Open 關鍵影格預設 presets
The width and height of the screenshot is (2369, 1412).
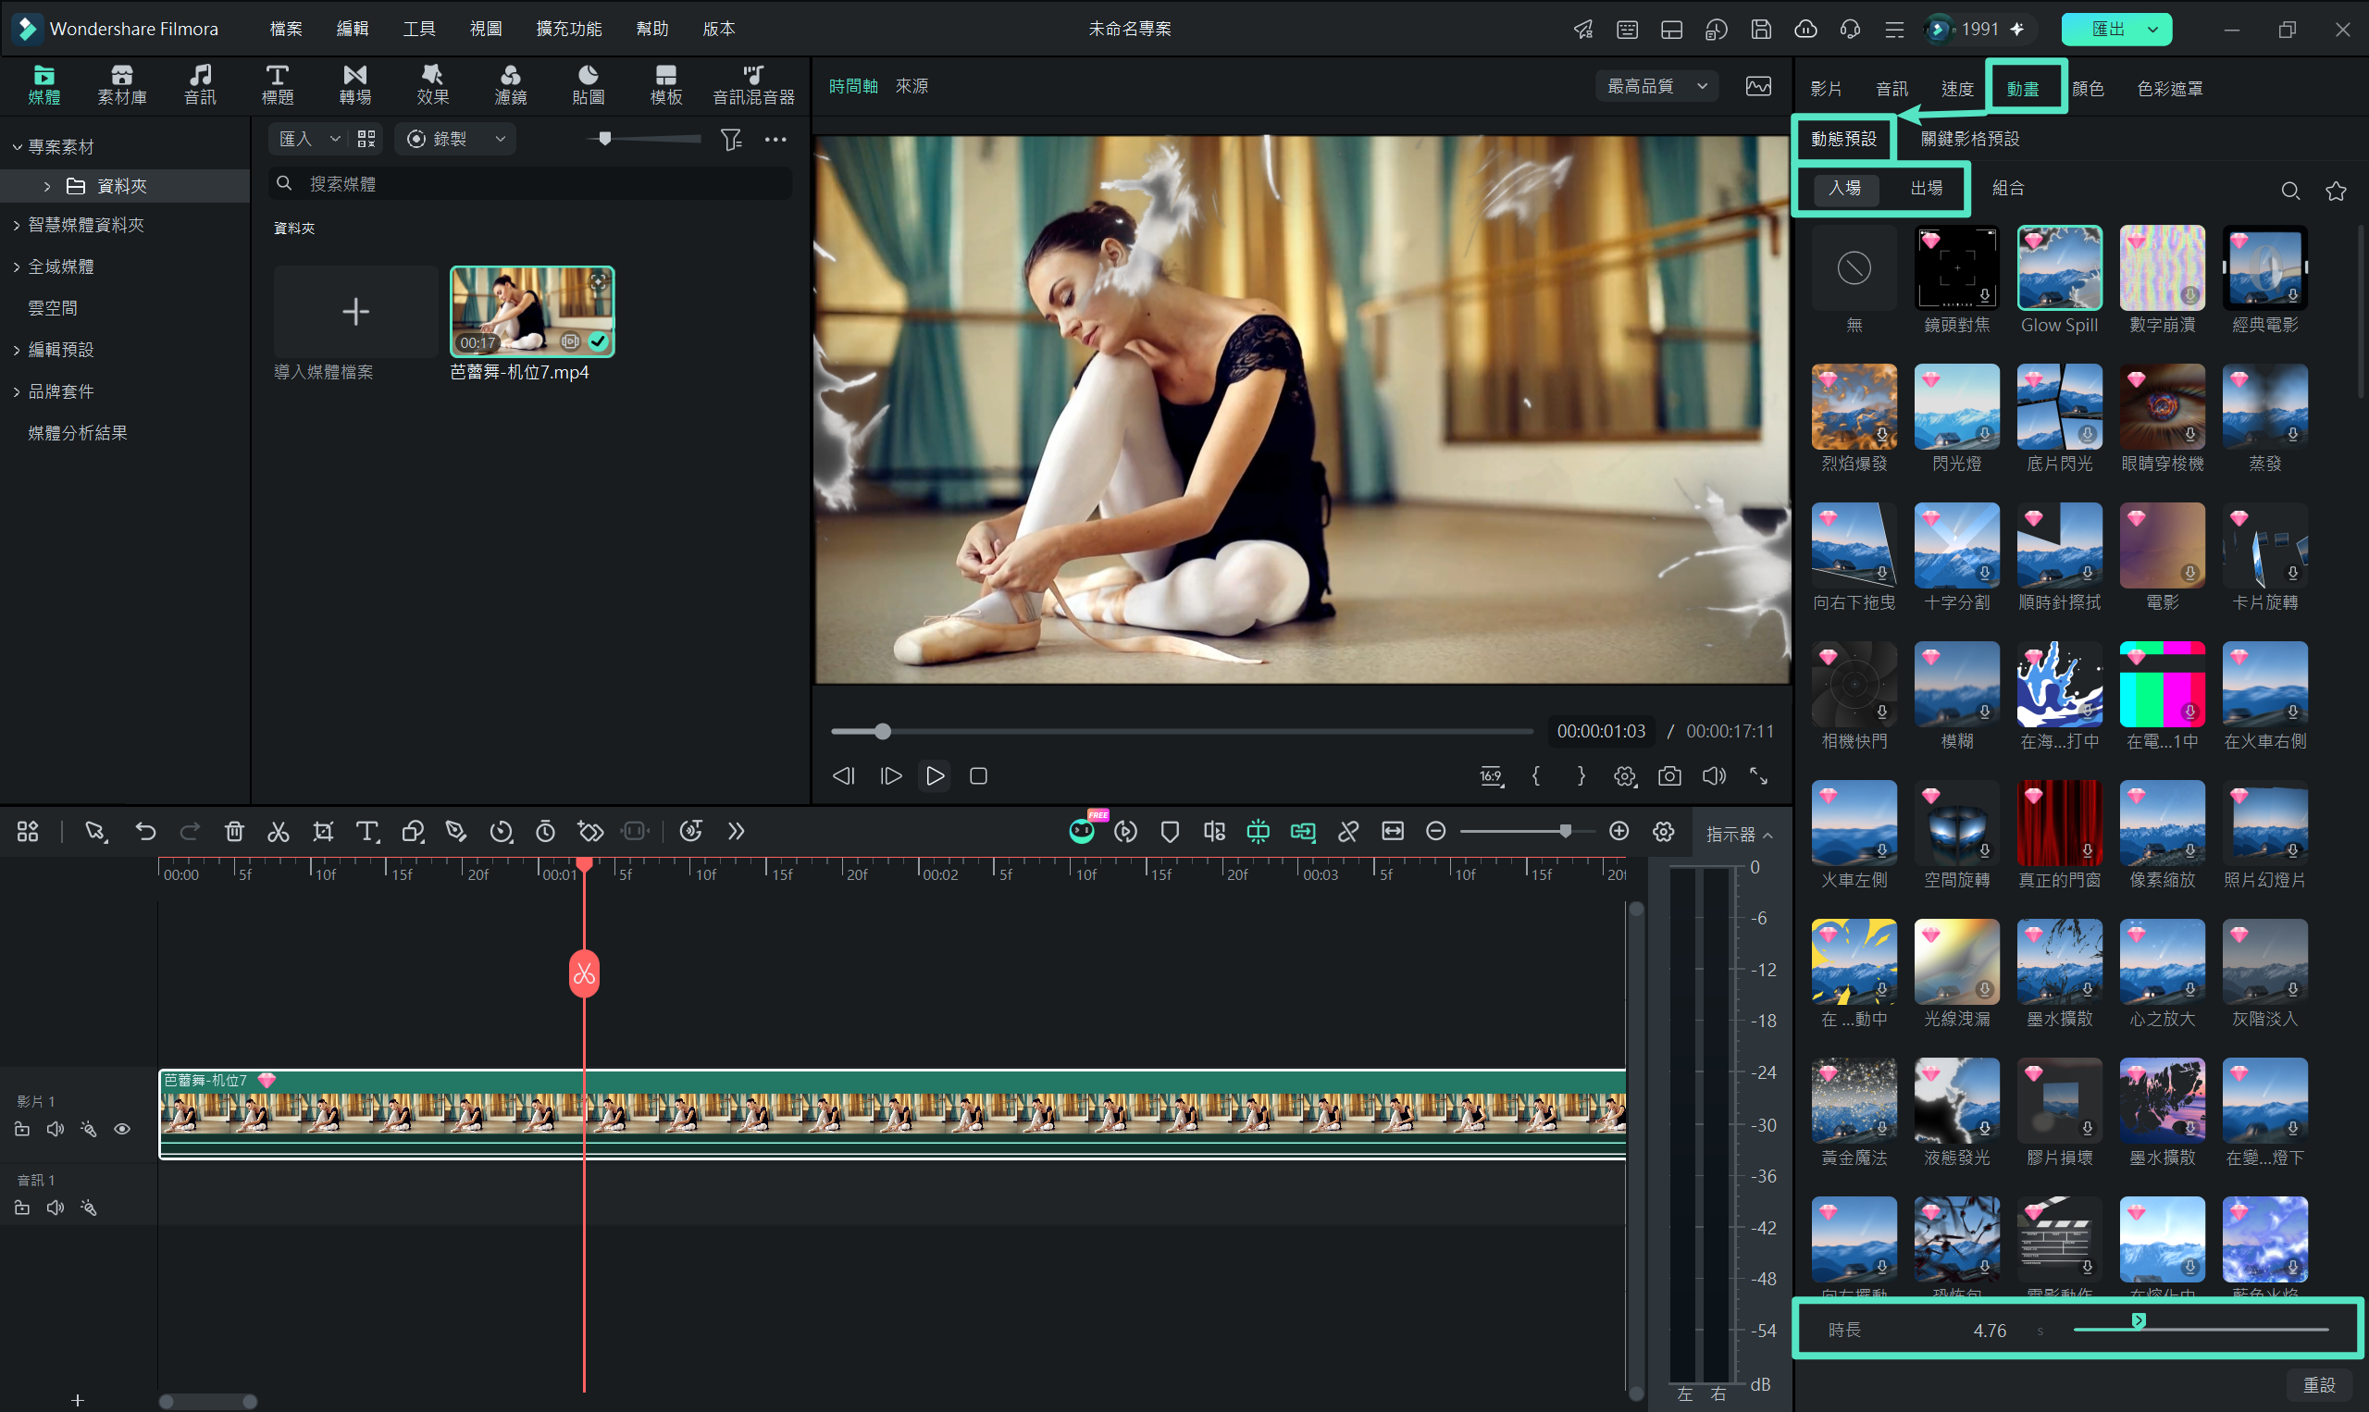coord(1969,140)
